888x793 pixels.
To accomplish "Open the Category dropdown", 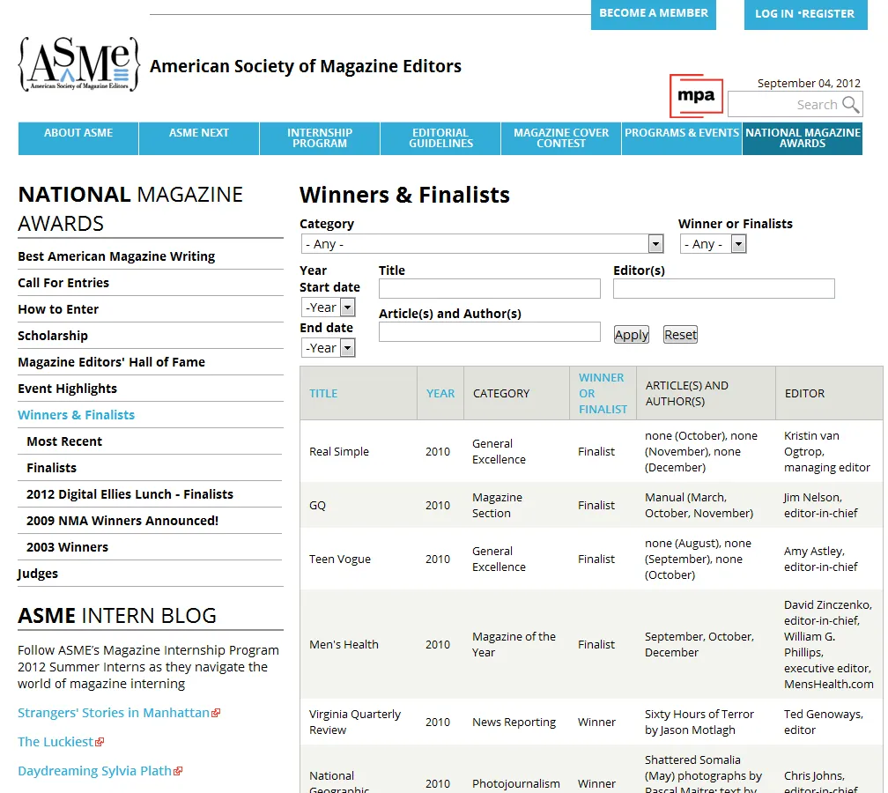I will click(x=482, y=244).
